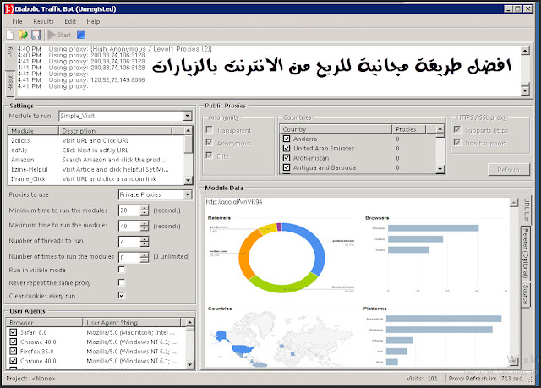Click the blue Stop square icon
The image size is (541, 388).
[x=81, y=35]
